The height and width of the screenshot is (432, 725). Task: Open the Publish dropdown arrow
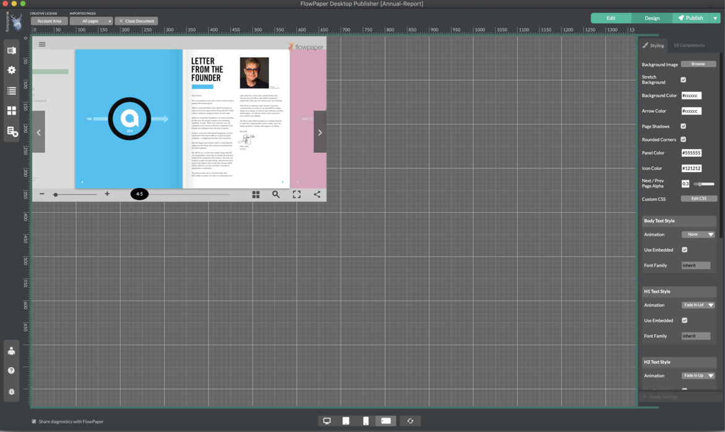(x=716, y=18)
